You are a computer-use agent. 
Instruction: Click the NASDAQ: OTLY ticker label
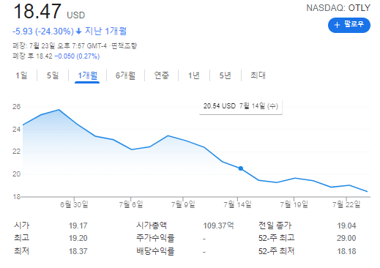tap(338, 8)
